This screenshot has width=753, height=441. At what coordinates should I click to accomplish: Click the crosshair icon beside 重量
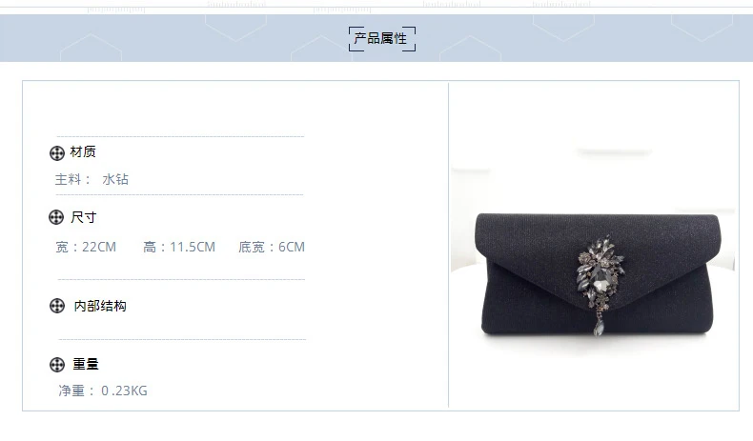tap(57, 365)
